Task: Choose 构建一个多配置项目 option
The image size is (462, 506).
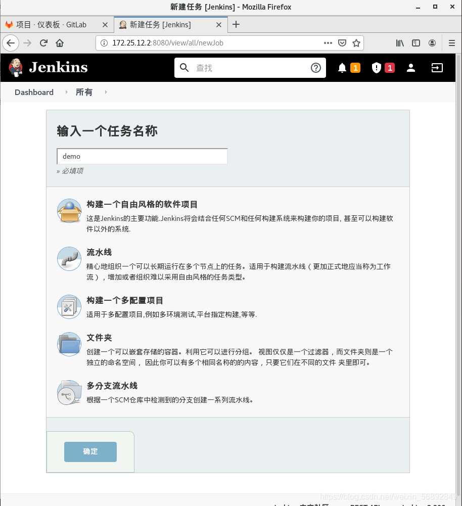Action: [x=125, y=300]
